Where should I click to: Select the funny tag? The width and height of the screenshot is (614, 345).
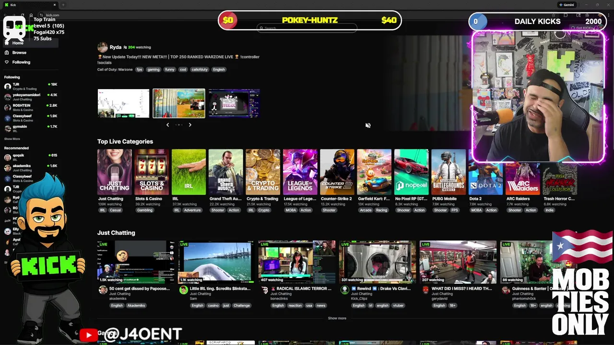(170, 69)
